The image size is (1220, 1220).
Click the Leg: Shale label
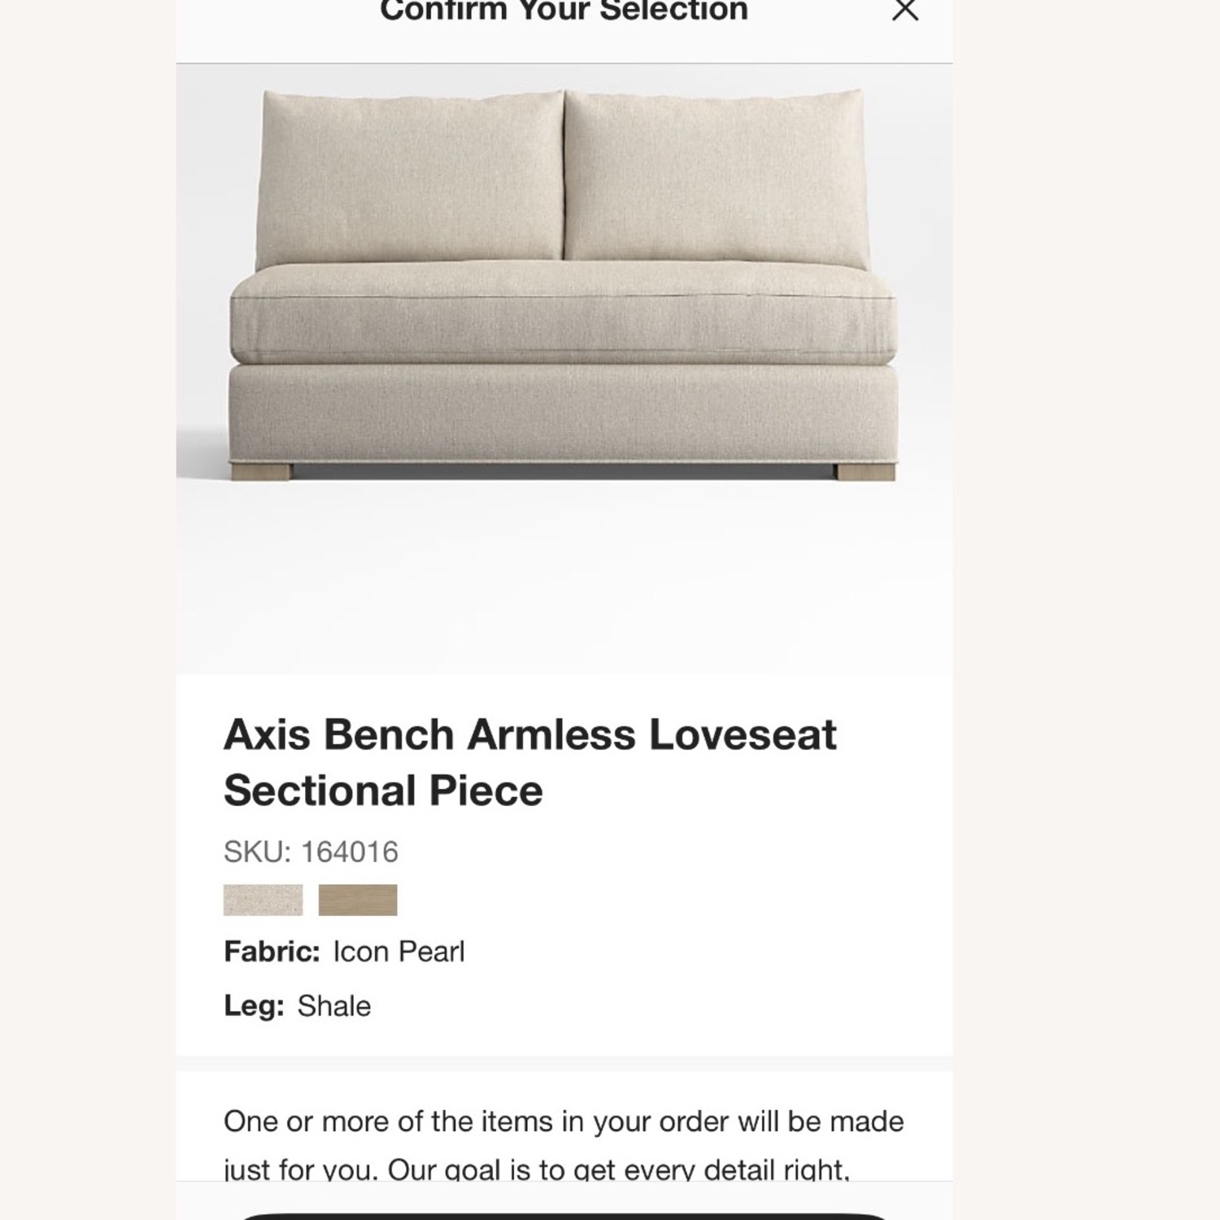tap(297, 1004)
